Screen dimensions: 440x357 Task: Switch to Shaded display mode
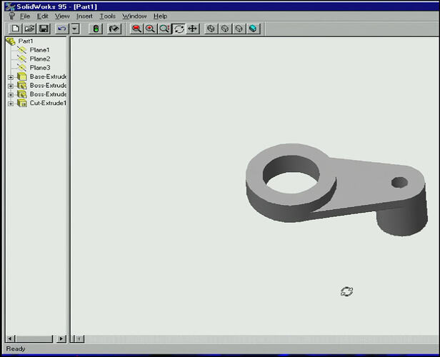(x=253, y=29)
